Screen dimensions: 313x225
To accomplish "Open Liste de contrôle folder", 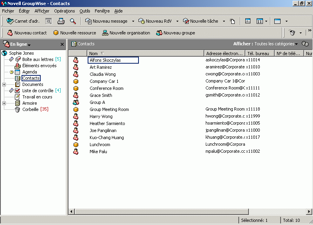I will [38, 91].
